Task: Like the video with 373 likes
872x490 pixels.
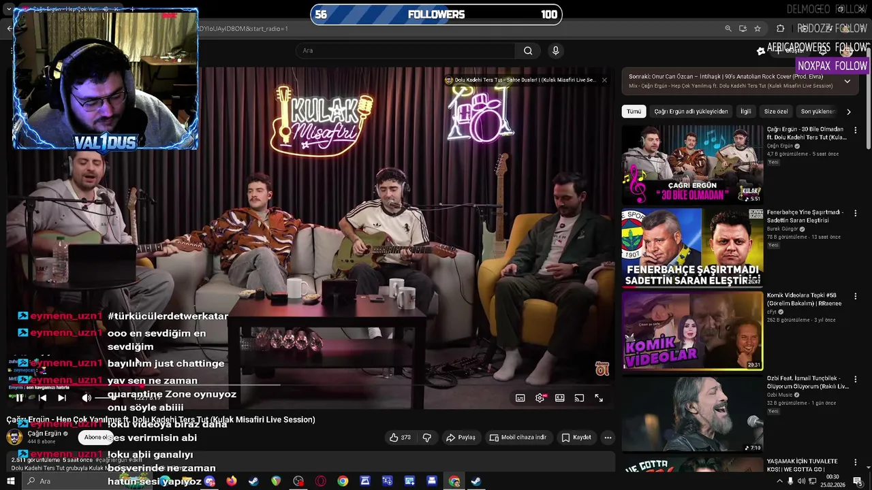Action: point(400,438)
